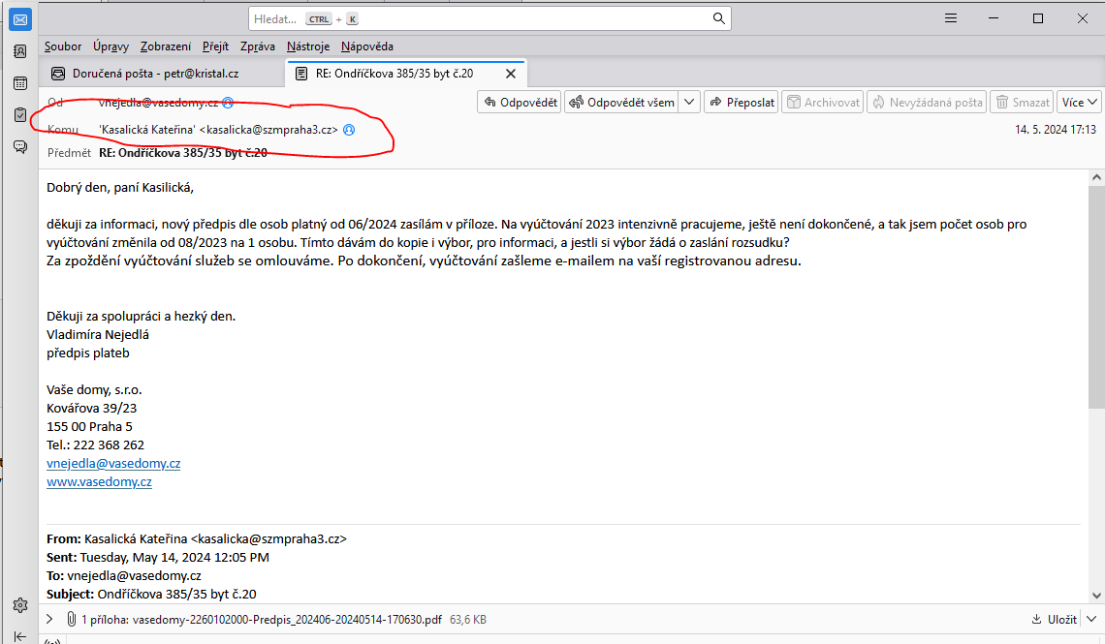This screenshot has width=1105, height=644.
Task: Open the Více dropdown menu
Action: pyautogui.click(x=1080, y=102)
